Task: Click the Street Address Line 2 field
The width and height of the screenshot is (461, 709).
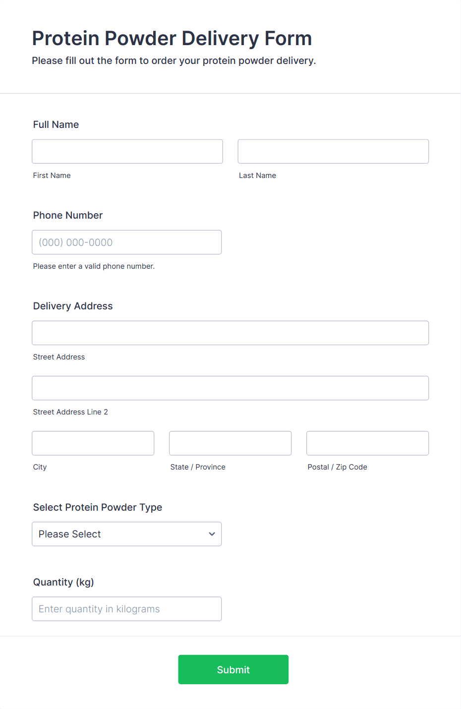Action: (x=230, y=388)
